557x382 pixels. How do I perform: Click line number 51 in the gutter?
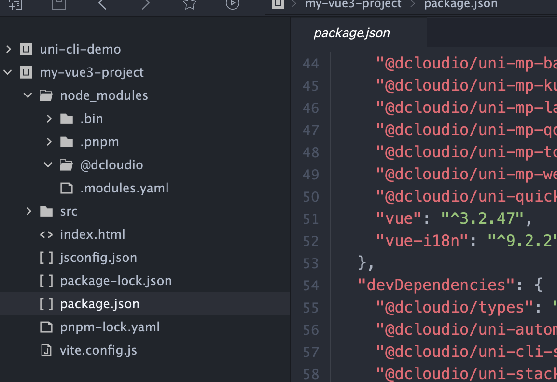311,219
